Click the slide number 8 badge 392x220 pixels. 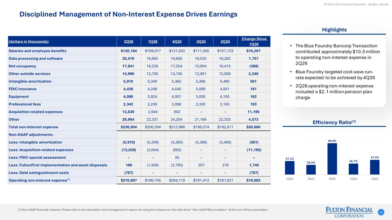381,212
